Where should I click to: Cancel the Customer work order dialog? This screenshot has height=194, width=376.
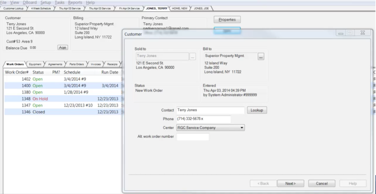point(322,183)
